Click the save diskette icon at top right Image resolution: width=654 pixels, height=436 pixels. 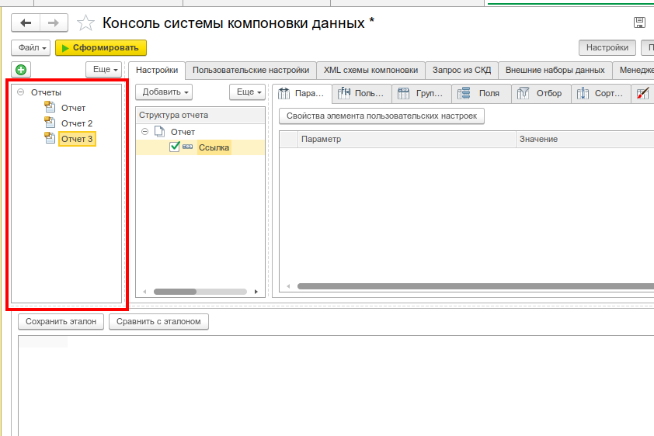[x=639, y=22]
